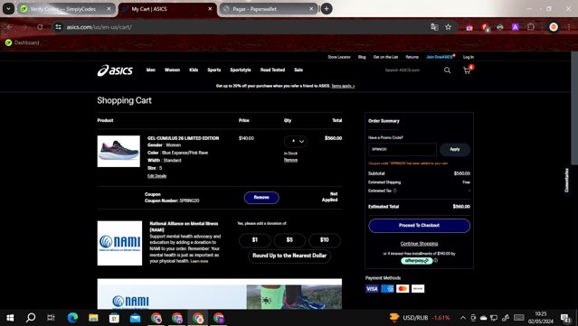Viewport: 578px width, 326px height.
Task: Open site information icon in address bar
Action: [x=58, y=27]
